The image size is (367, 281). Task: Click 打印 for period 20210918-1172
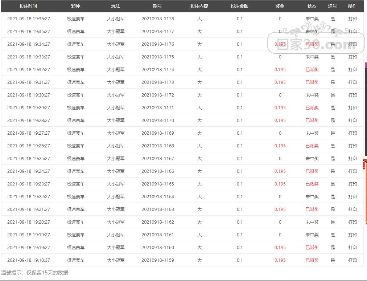(352, 95)
